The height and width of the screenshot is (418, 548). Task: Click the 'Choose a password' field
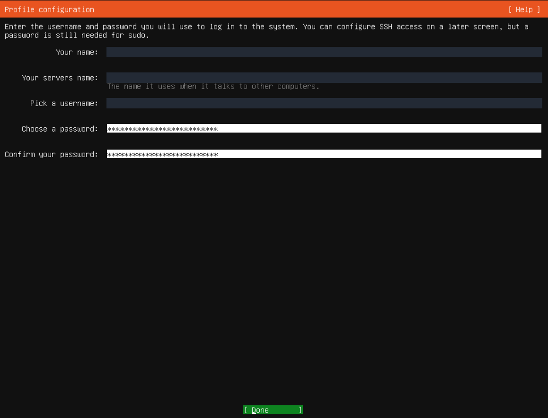tap(324, 129)
